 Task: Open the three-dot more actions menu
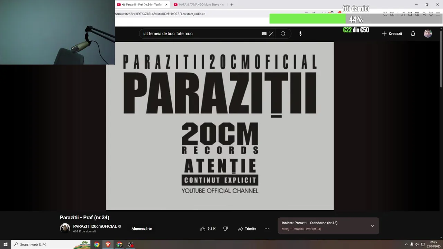point(267,229)
